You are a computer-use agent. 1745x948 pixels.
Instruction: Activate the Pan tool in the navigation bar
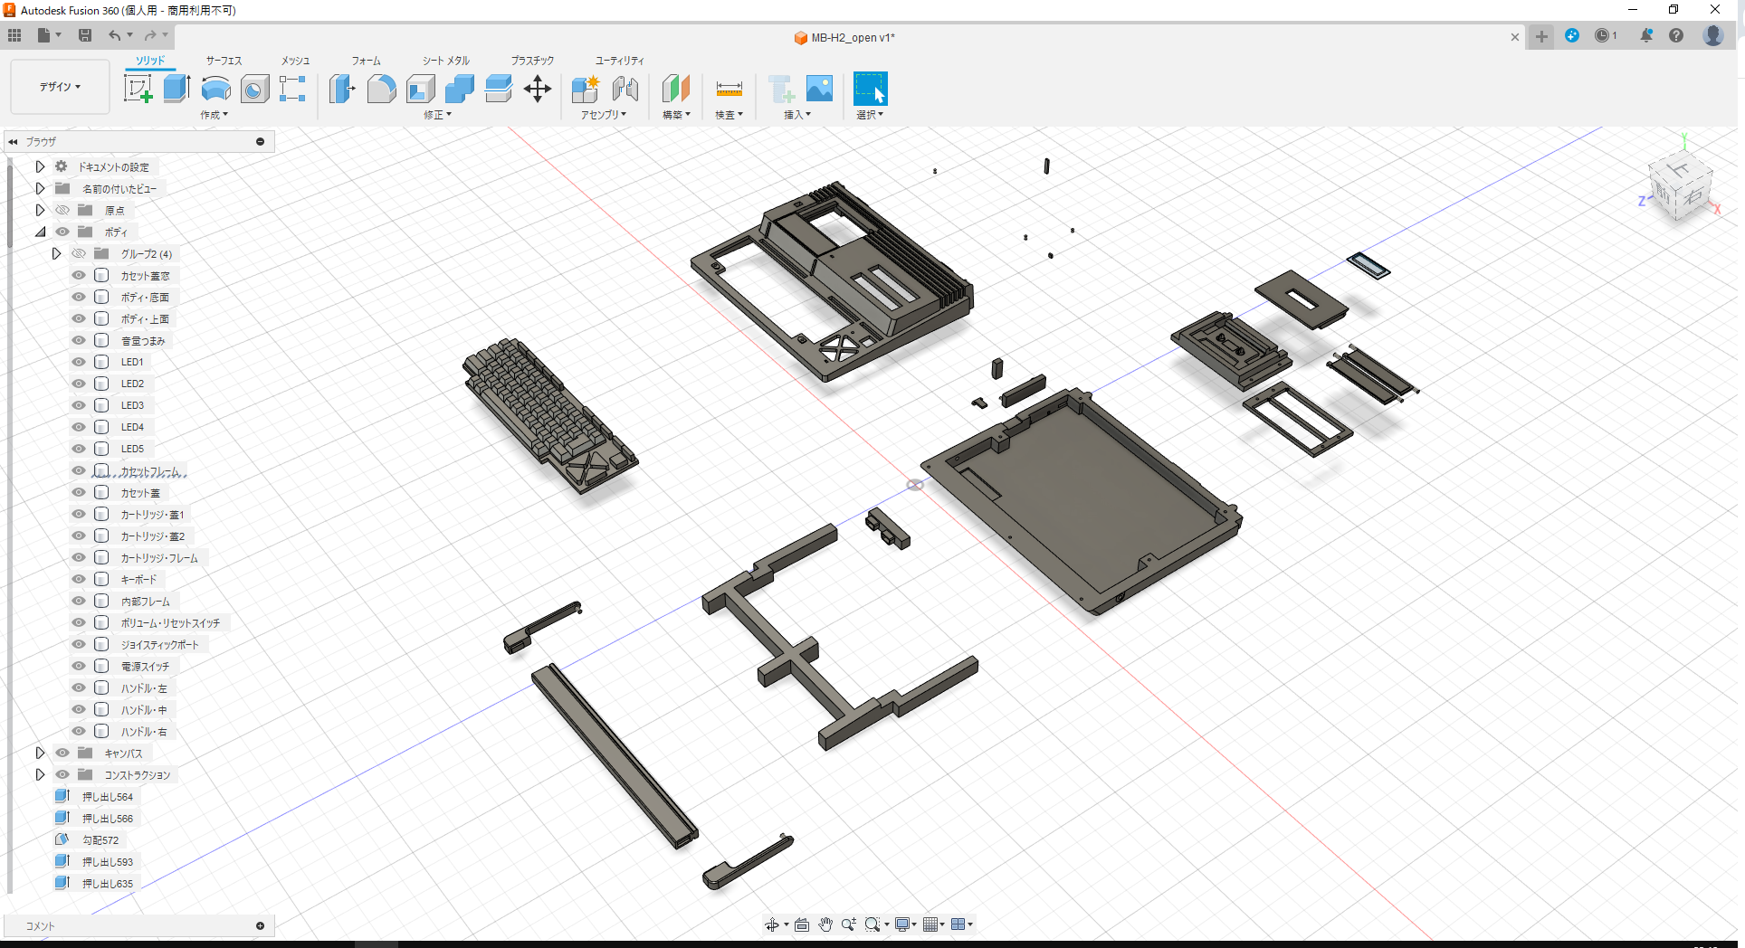[x=825, y=924]
